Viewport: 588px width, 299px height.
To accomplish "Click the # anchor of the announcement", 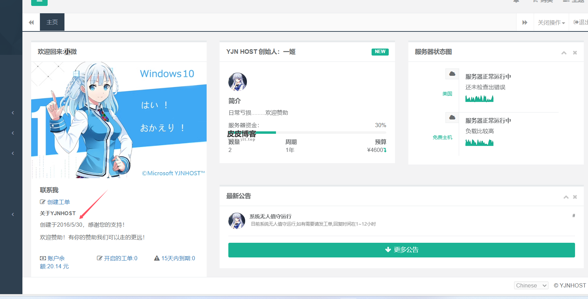I will click(x=574, y=216).
